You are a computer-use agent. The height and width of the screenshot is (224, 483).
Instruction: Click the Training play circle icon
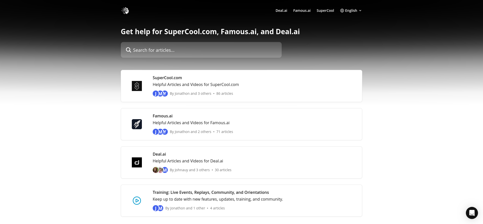coord(137,201)
